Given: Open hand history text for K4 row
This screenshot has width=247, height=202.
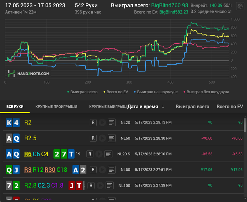Looking at the screenshot, I should pyautogui.click(x=112, y=122).
